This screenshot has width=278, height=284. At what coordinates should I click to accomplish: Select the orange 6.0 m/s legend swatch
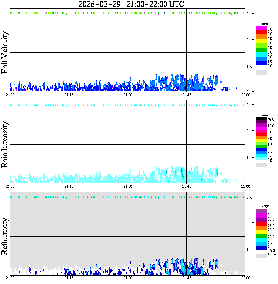point(261,37)
